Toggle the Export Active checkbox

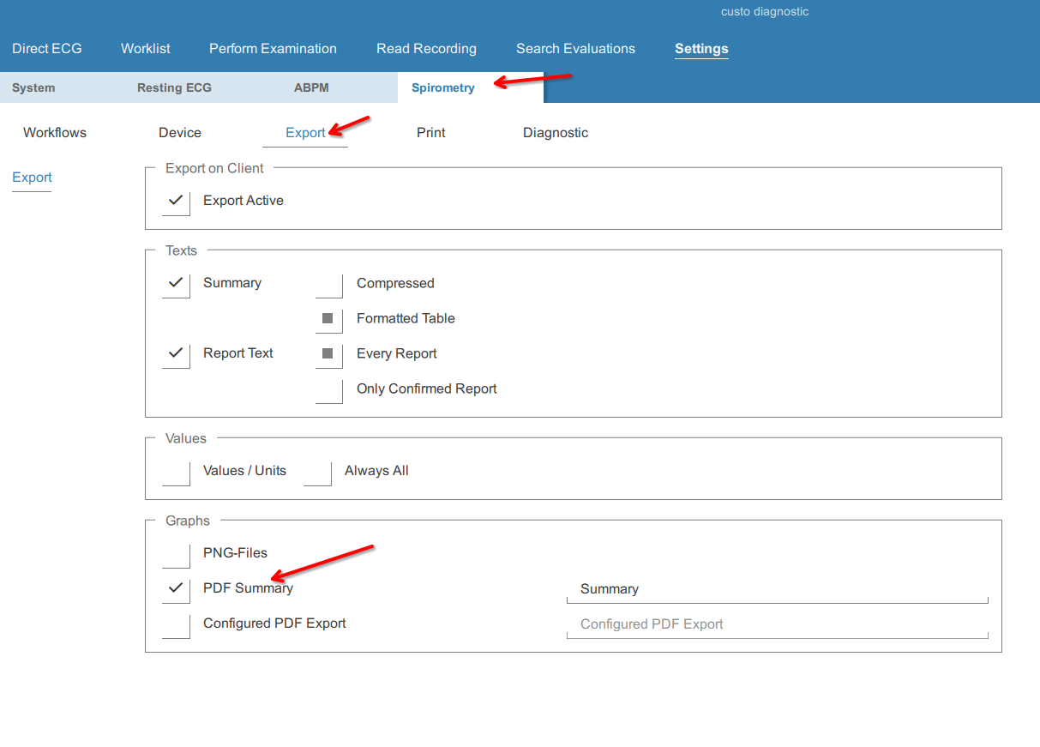click(176, 202)
